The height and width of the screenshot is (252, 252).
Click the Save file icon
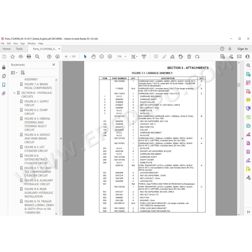(x=4, y=57)
